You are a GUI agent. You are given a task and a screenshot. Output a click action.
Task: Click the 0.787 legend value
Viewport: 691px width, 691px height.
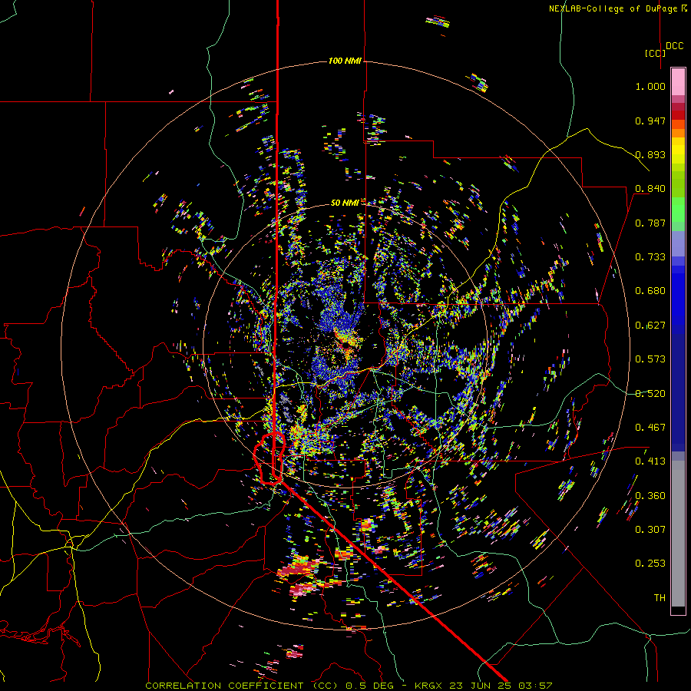650,223
